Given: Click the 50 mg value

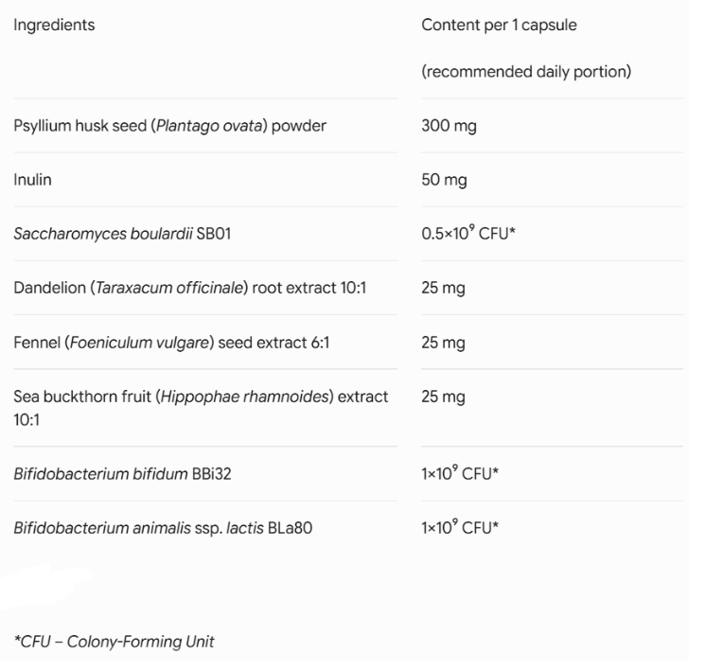Looking at the screenshot, I should pyautogui.click(x=444, y=180).
